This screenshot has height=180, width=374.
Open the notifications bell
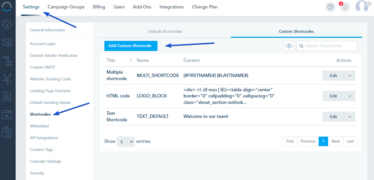(x=344, y=7)
